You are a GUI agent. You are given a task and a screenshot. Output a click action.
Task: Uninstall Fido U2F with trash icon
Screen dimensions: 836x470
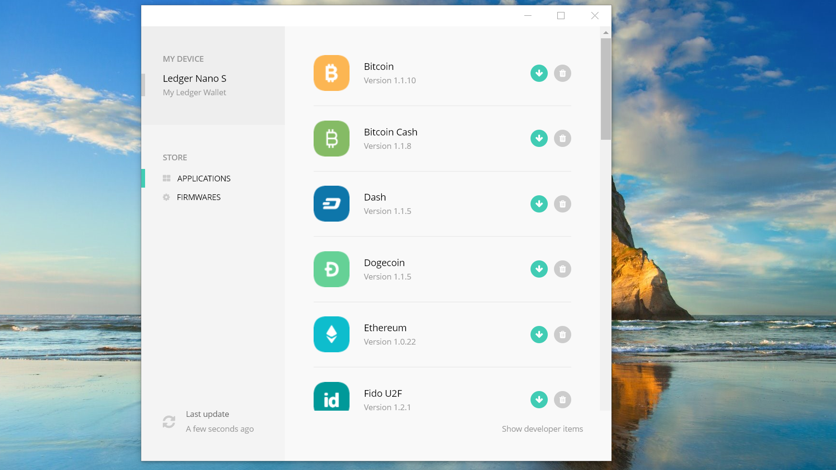point(563,400)
